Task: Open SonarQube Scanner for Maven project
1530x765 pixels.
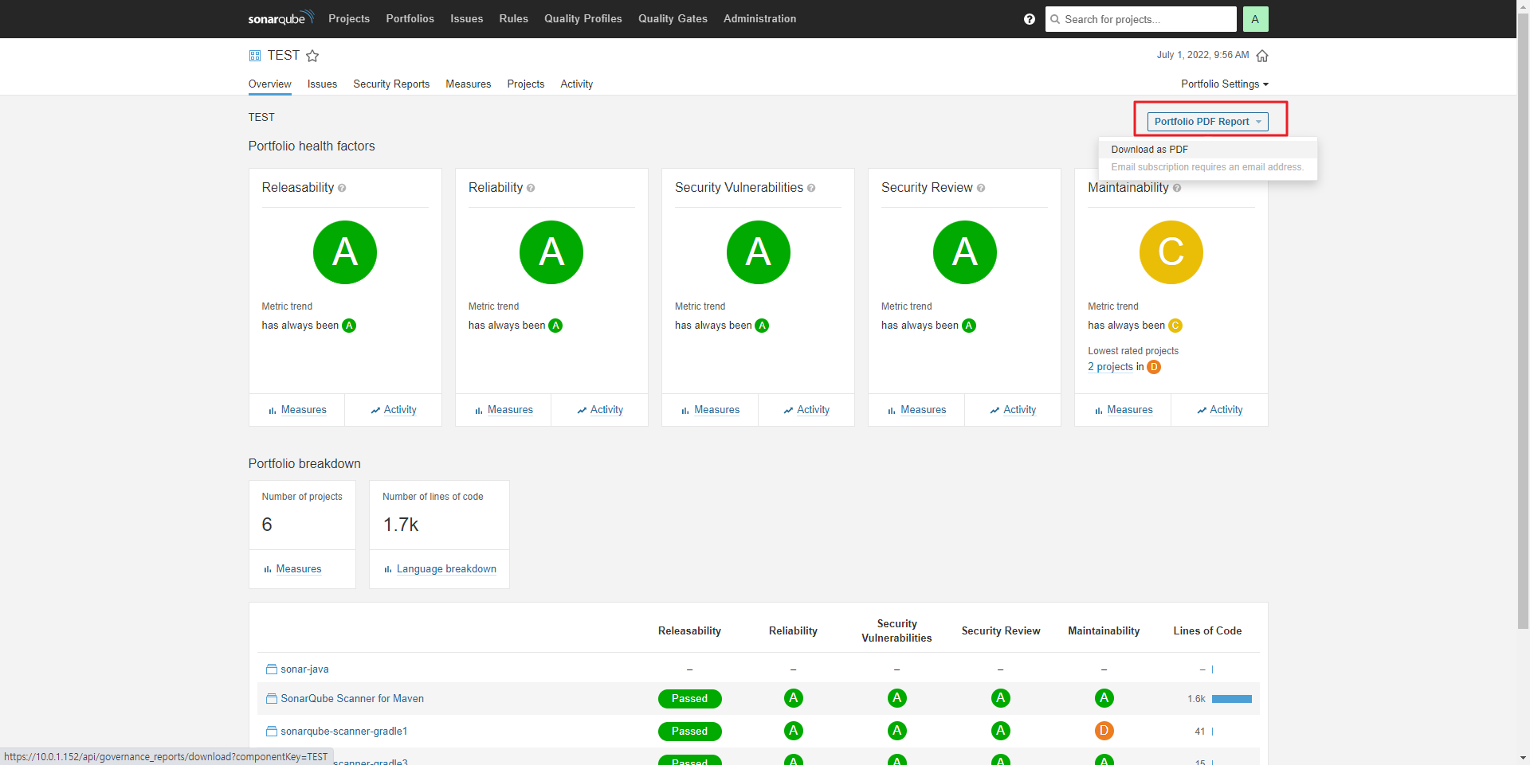Action: click(x=352, y=699)
